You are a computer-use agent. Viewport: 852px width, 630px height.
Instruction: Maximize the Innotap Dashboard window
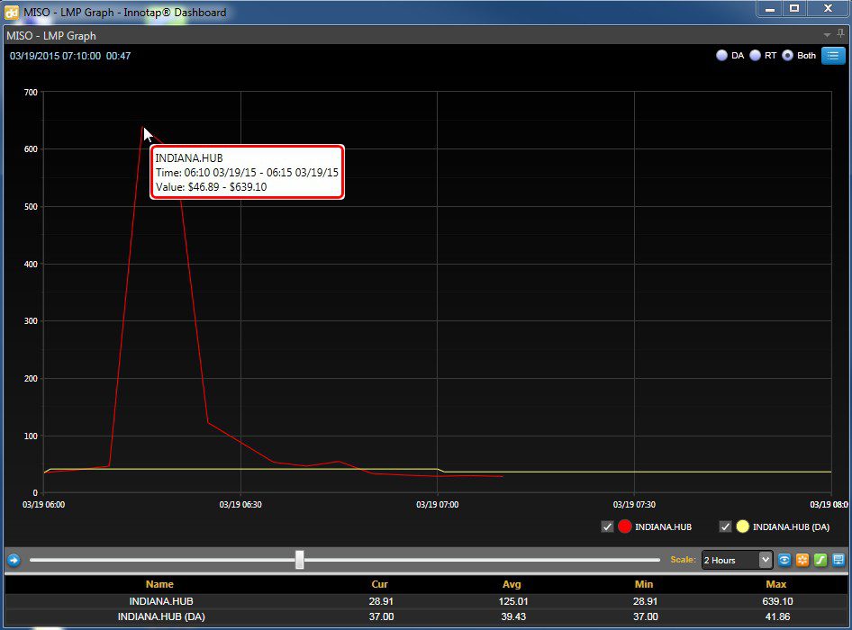pos(794,9)
